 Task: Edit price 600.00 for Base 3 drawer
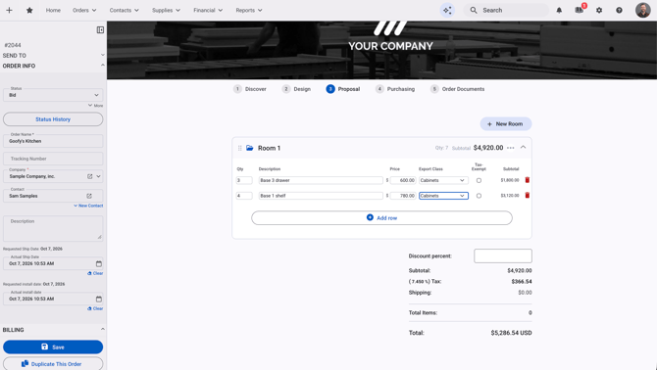coord(403,180)
